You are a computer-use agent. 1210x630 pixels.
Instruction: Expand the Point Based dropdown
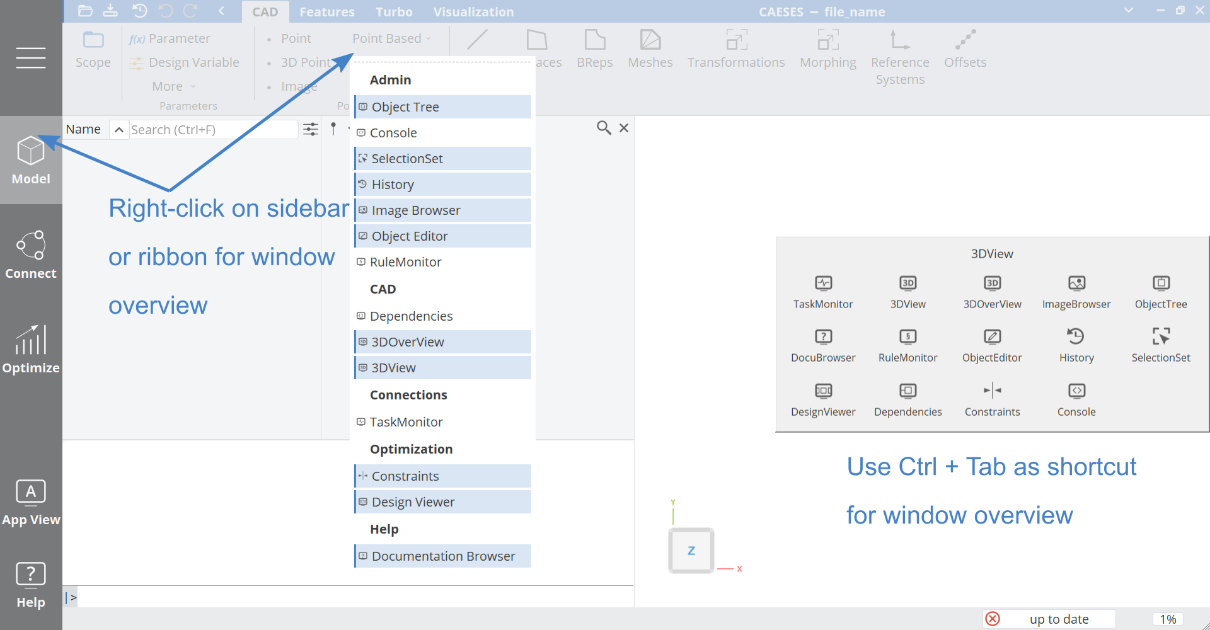(x=391, y=38)
